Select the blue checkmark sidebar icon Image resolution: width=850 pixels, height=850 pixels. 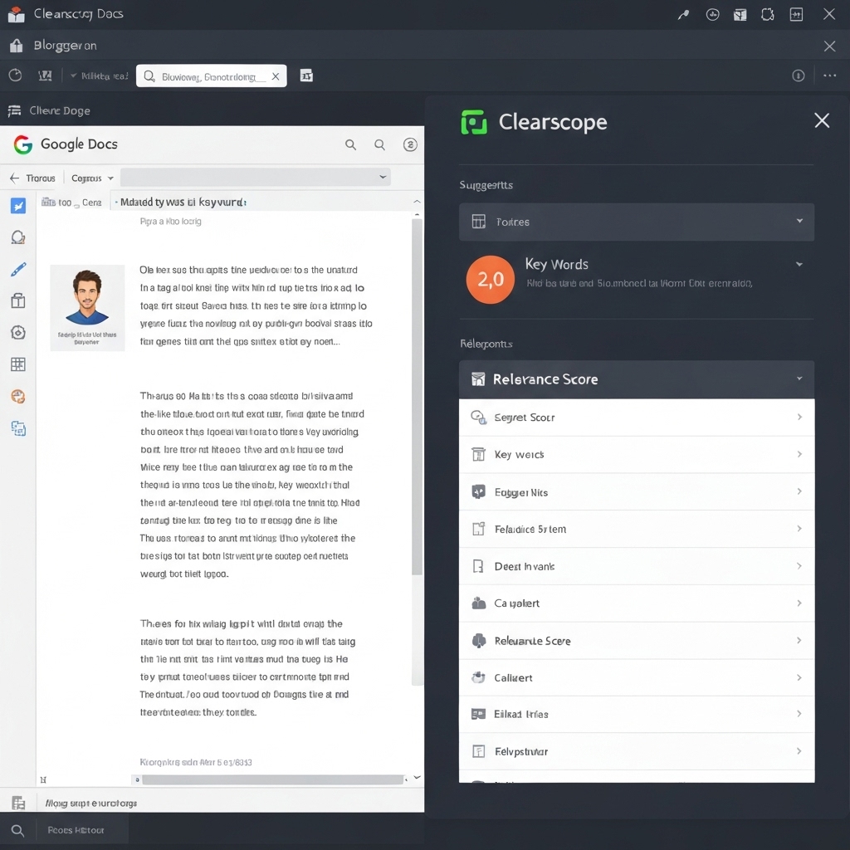click(x=18, y=206)
